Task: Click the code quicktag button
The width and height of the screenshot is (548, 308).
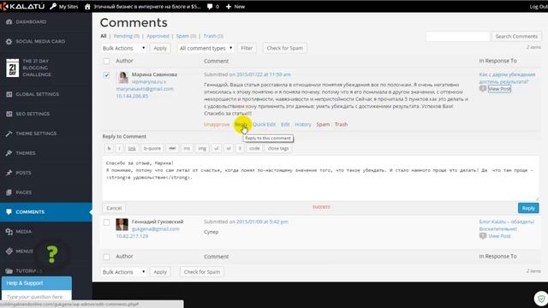Action: [x=254, y=148]
